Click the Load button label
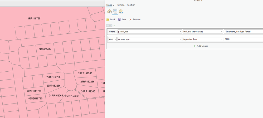263x118 pixels. pos(112,19)
